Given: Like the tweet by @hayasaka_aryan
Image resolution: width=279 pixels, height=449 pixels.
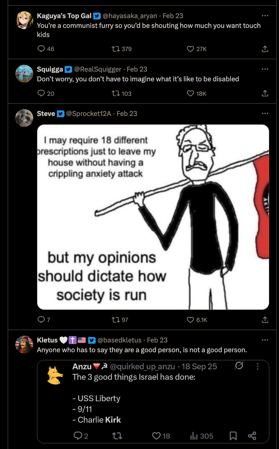Looking at the screenshot, I should tap(191, 49).
